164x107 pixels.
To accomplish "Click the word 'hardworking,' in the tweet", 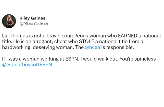I will tap(17, 47).
